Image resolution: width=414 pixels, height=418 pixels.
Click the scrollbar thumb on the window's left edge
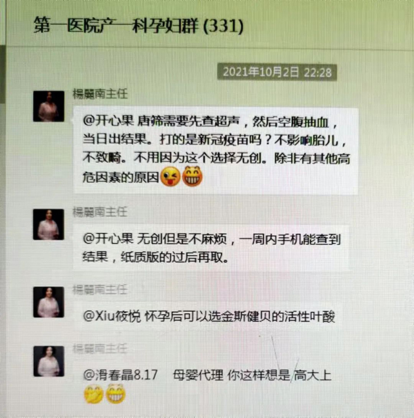(x=2, y=74)
